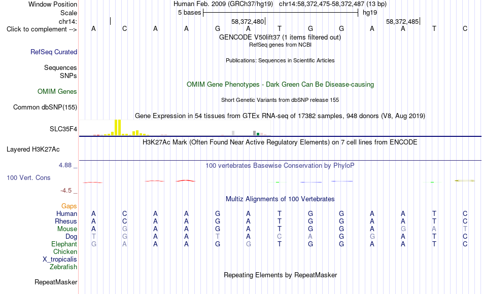Click the tallest yellow GTEx expression bars
This screenshot has height=294, width=482.
(x=118, y=128)
